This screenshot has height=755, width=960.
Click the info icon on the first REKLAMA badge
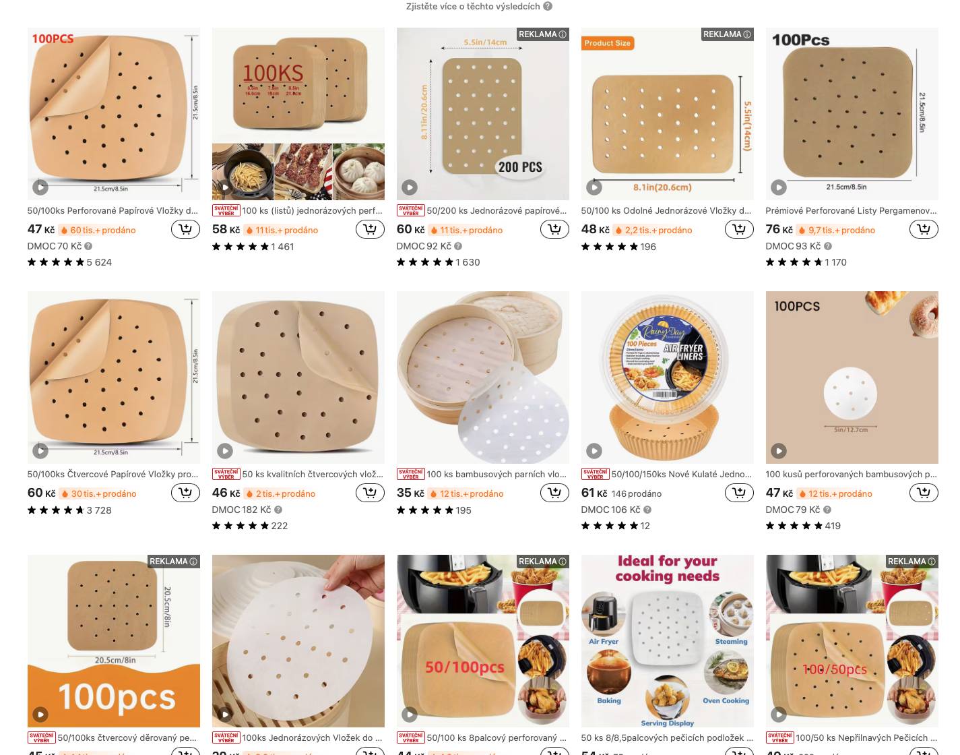pos(563,34)
